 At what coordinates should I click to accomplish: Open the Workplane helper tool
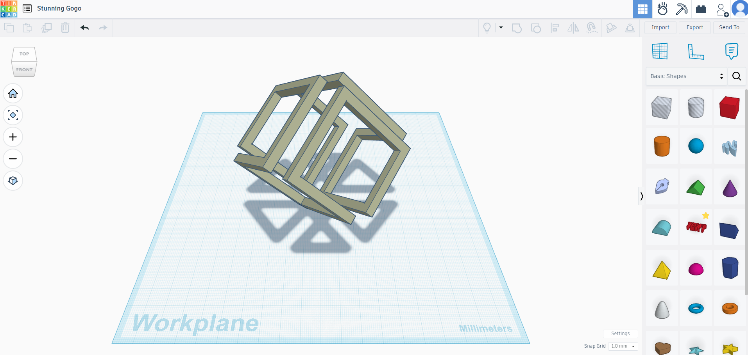[x=660, y=51]
